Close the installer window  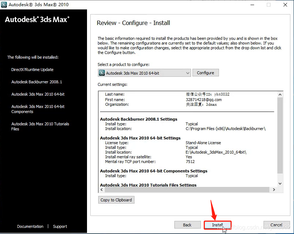click(285, 5)
